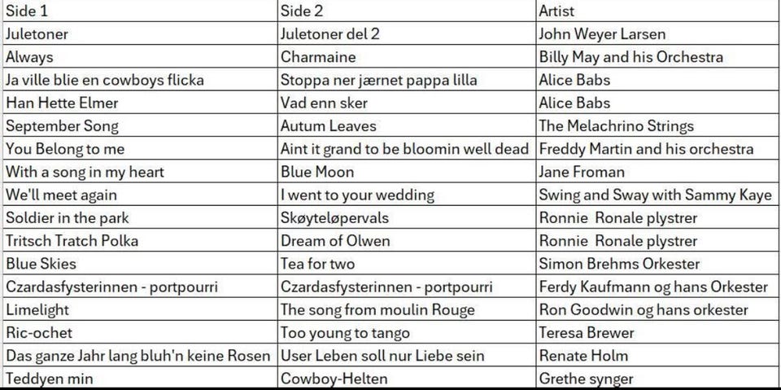781x390 pixels.
Task: Select the 'Charmaine' cell
Action: pyautogui.click(x=407, y=56)
